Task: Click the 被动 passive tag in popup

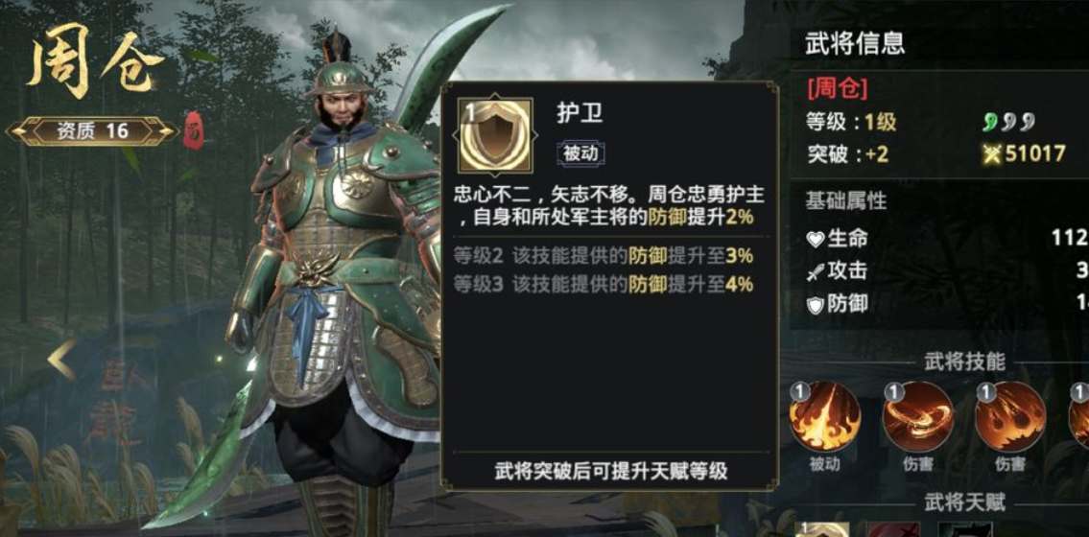Action: 580,153
